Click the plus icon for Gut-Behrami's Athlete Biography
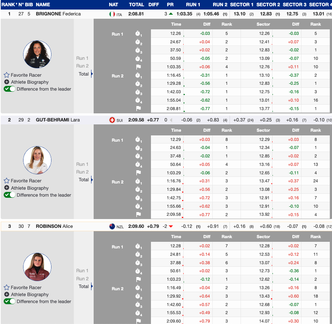 tap(7, 188)
